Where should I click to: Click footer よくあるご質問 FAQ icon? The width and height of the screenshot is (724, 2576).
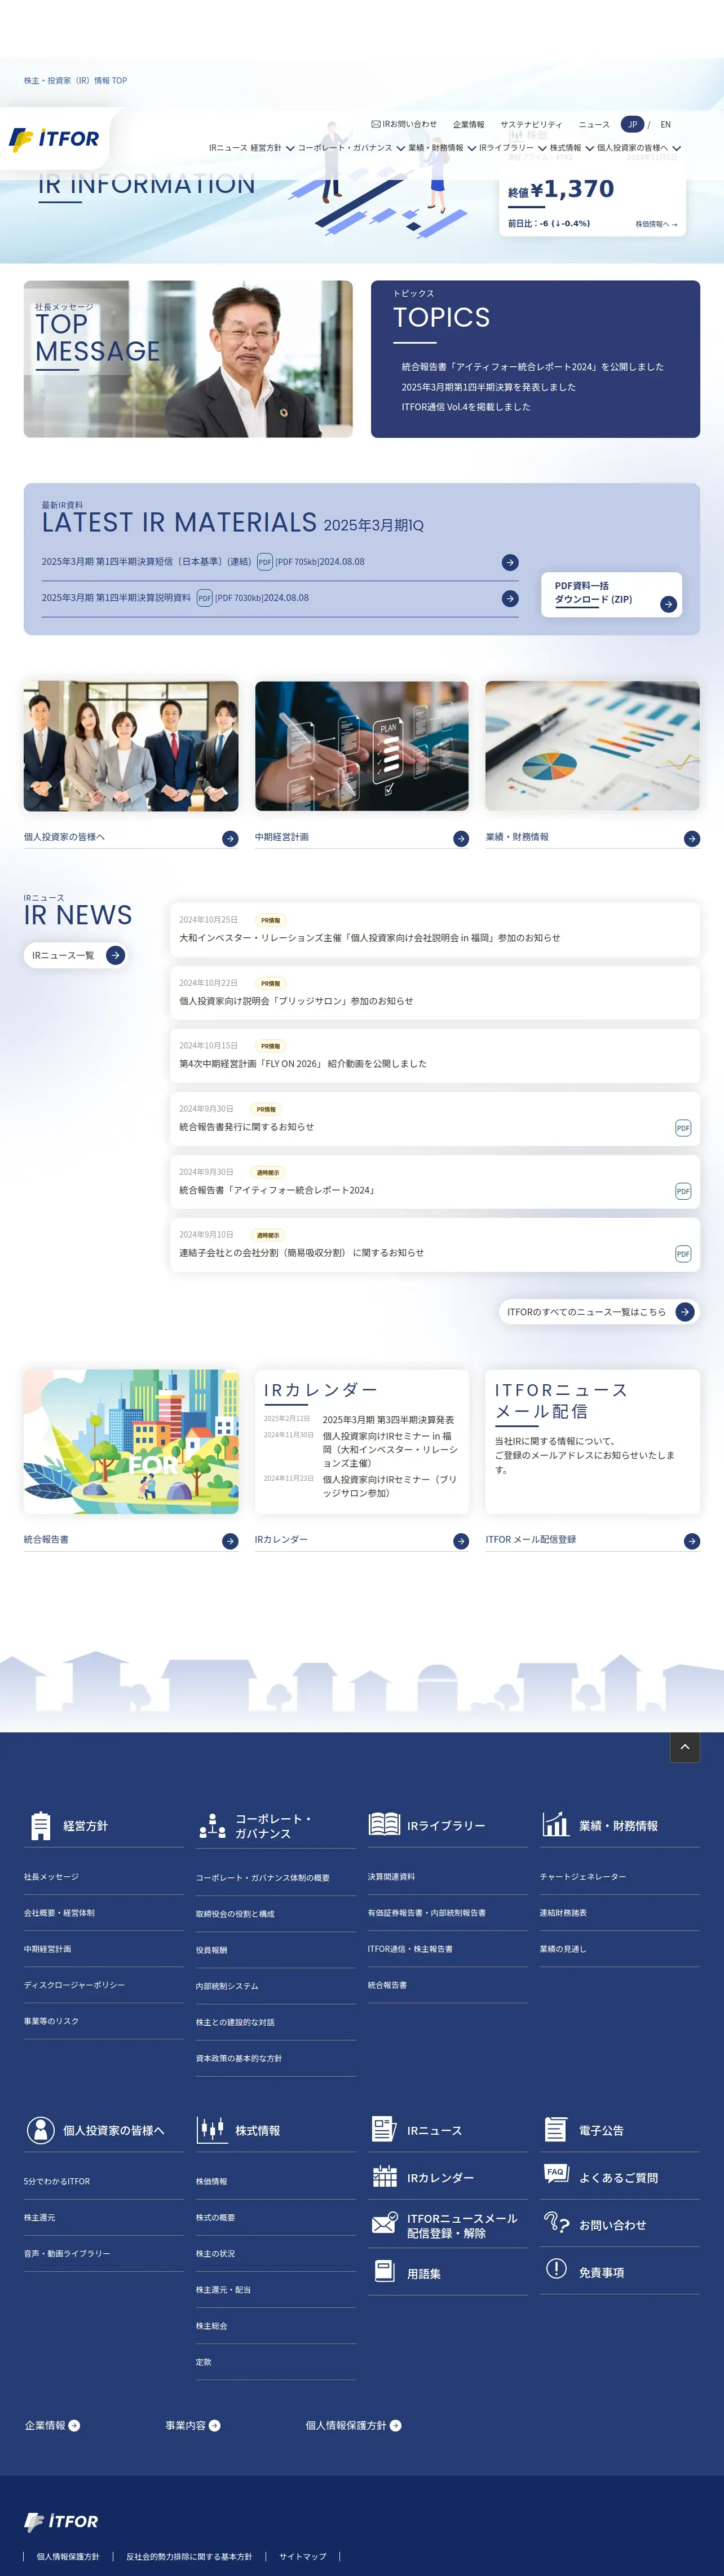[x=556, y=2173]
